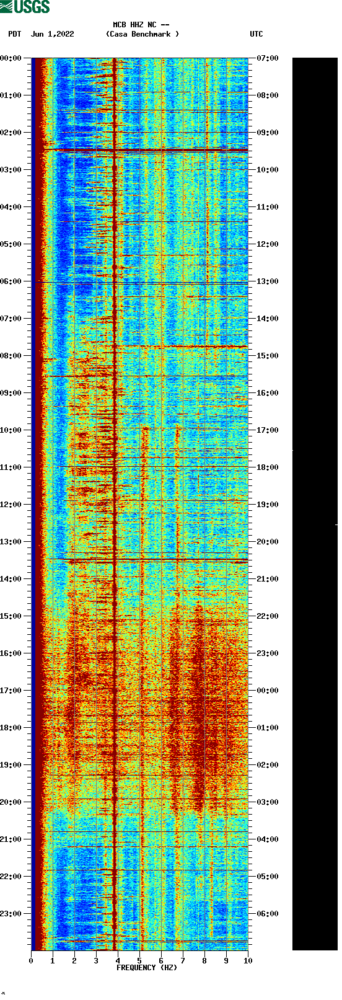
Task: Select the PDT axis label '04:00'
Action: (x=11, y=207)
